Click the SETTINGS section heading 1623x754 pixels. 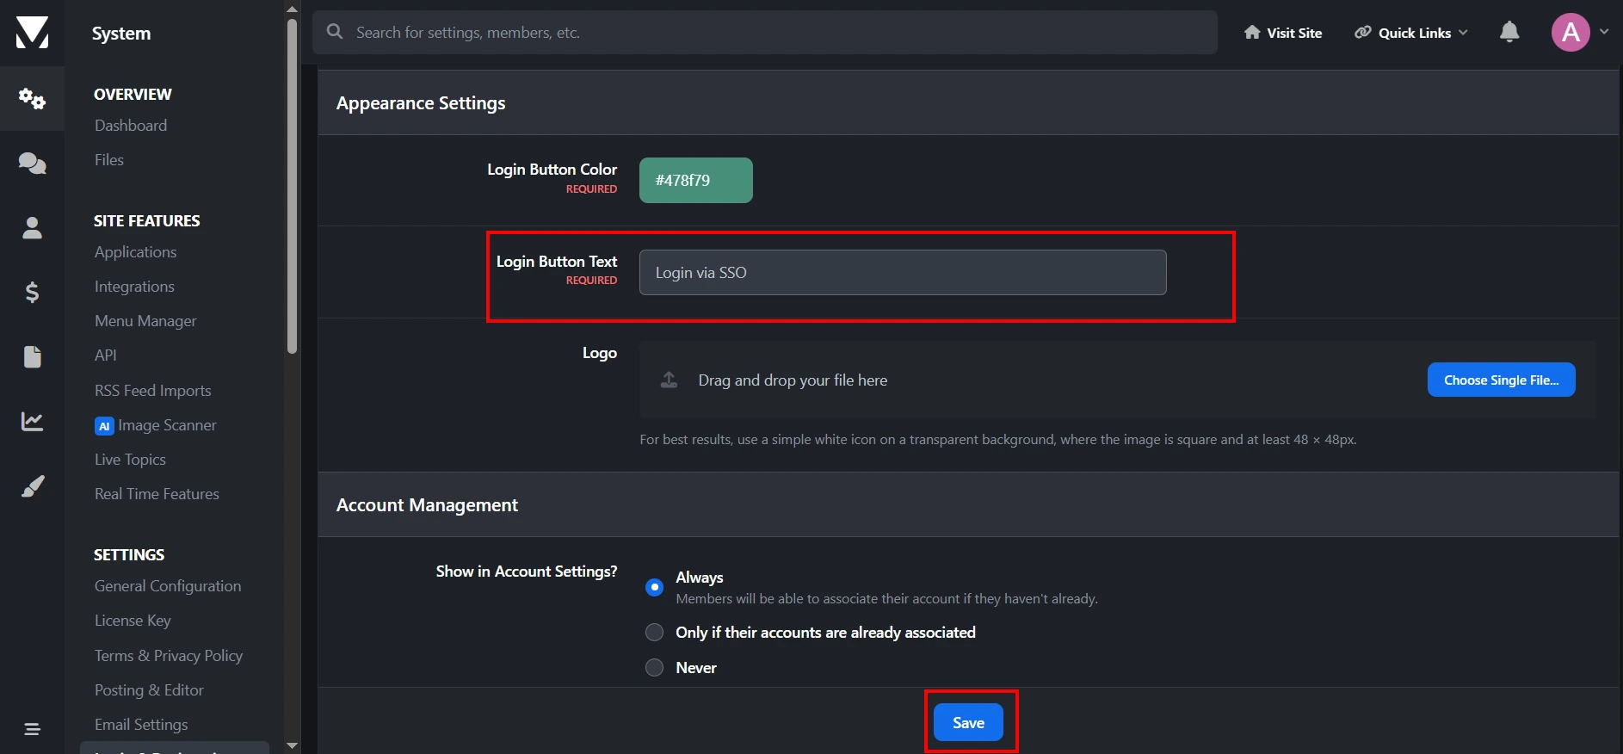coord(129,554)
